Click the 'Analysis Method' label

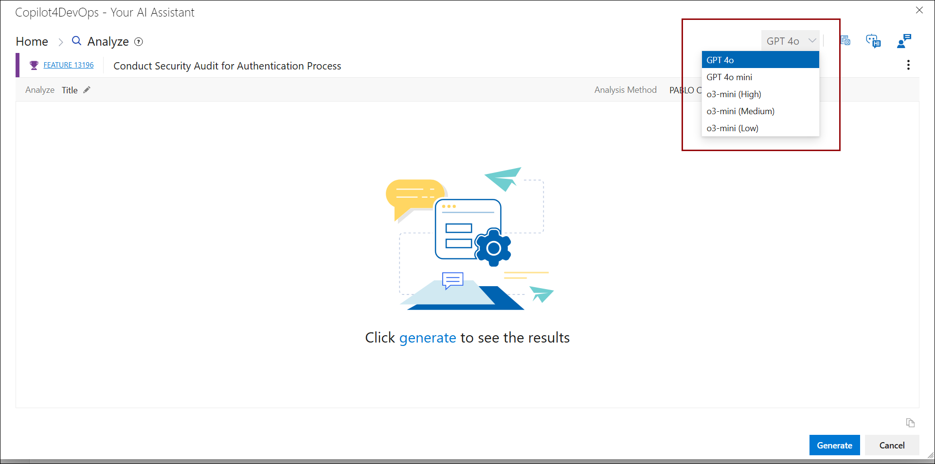[x=625, y=90]
